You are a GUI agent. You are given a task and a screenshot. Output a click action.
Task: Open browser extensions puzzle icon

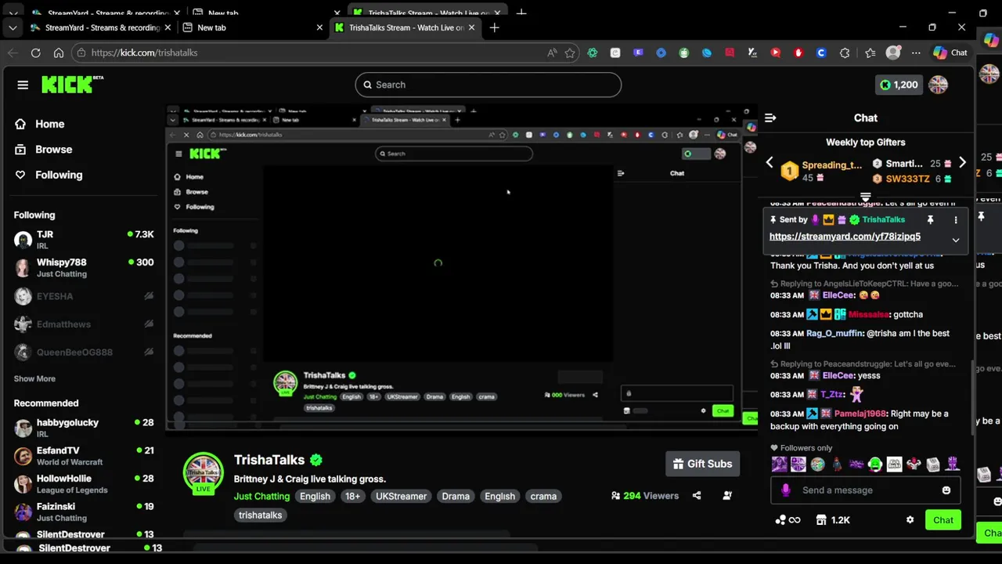click(845, 52)
